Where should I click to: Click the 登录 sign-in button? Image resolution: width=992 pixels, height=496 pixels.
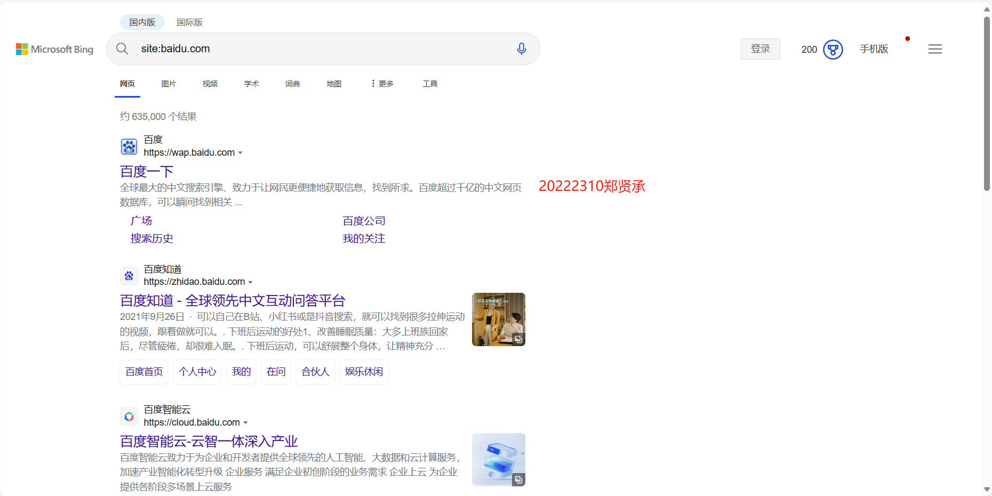[x=761, y=49]
